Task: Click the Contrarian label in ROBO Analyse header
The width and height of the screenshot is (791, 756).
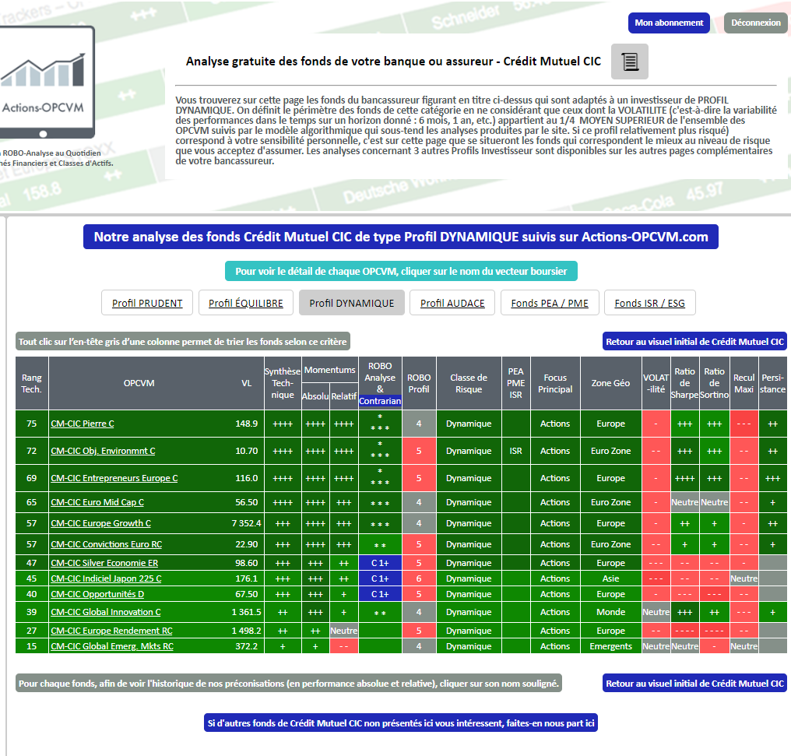Action: pos(381,401)
